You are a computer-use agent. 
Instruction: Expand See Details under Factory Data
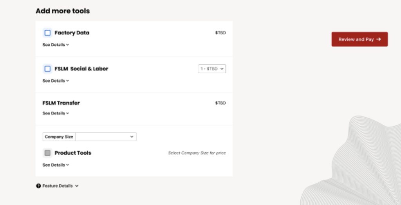click(56, 45)
